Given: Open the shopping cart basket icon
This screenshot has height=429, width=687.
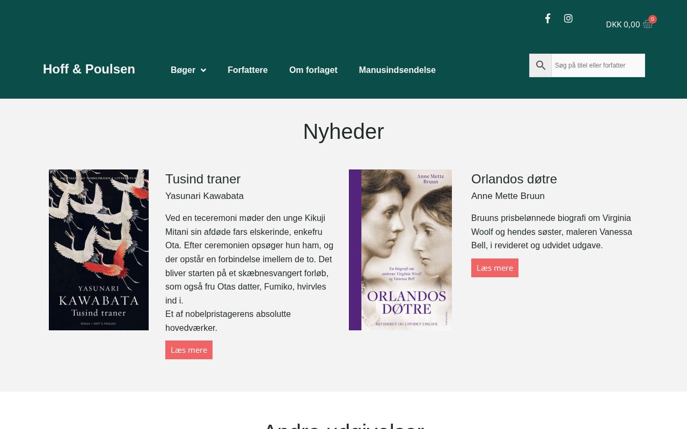Looking at the screenshot, I should coord(648,24).
